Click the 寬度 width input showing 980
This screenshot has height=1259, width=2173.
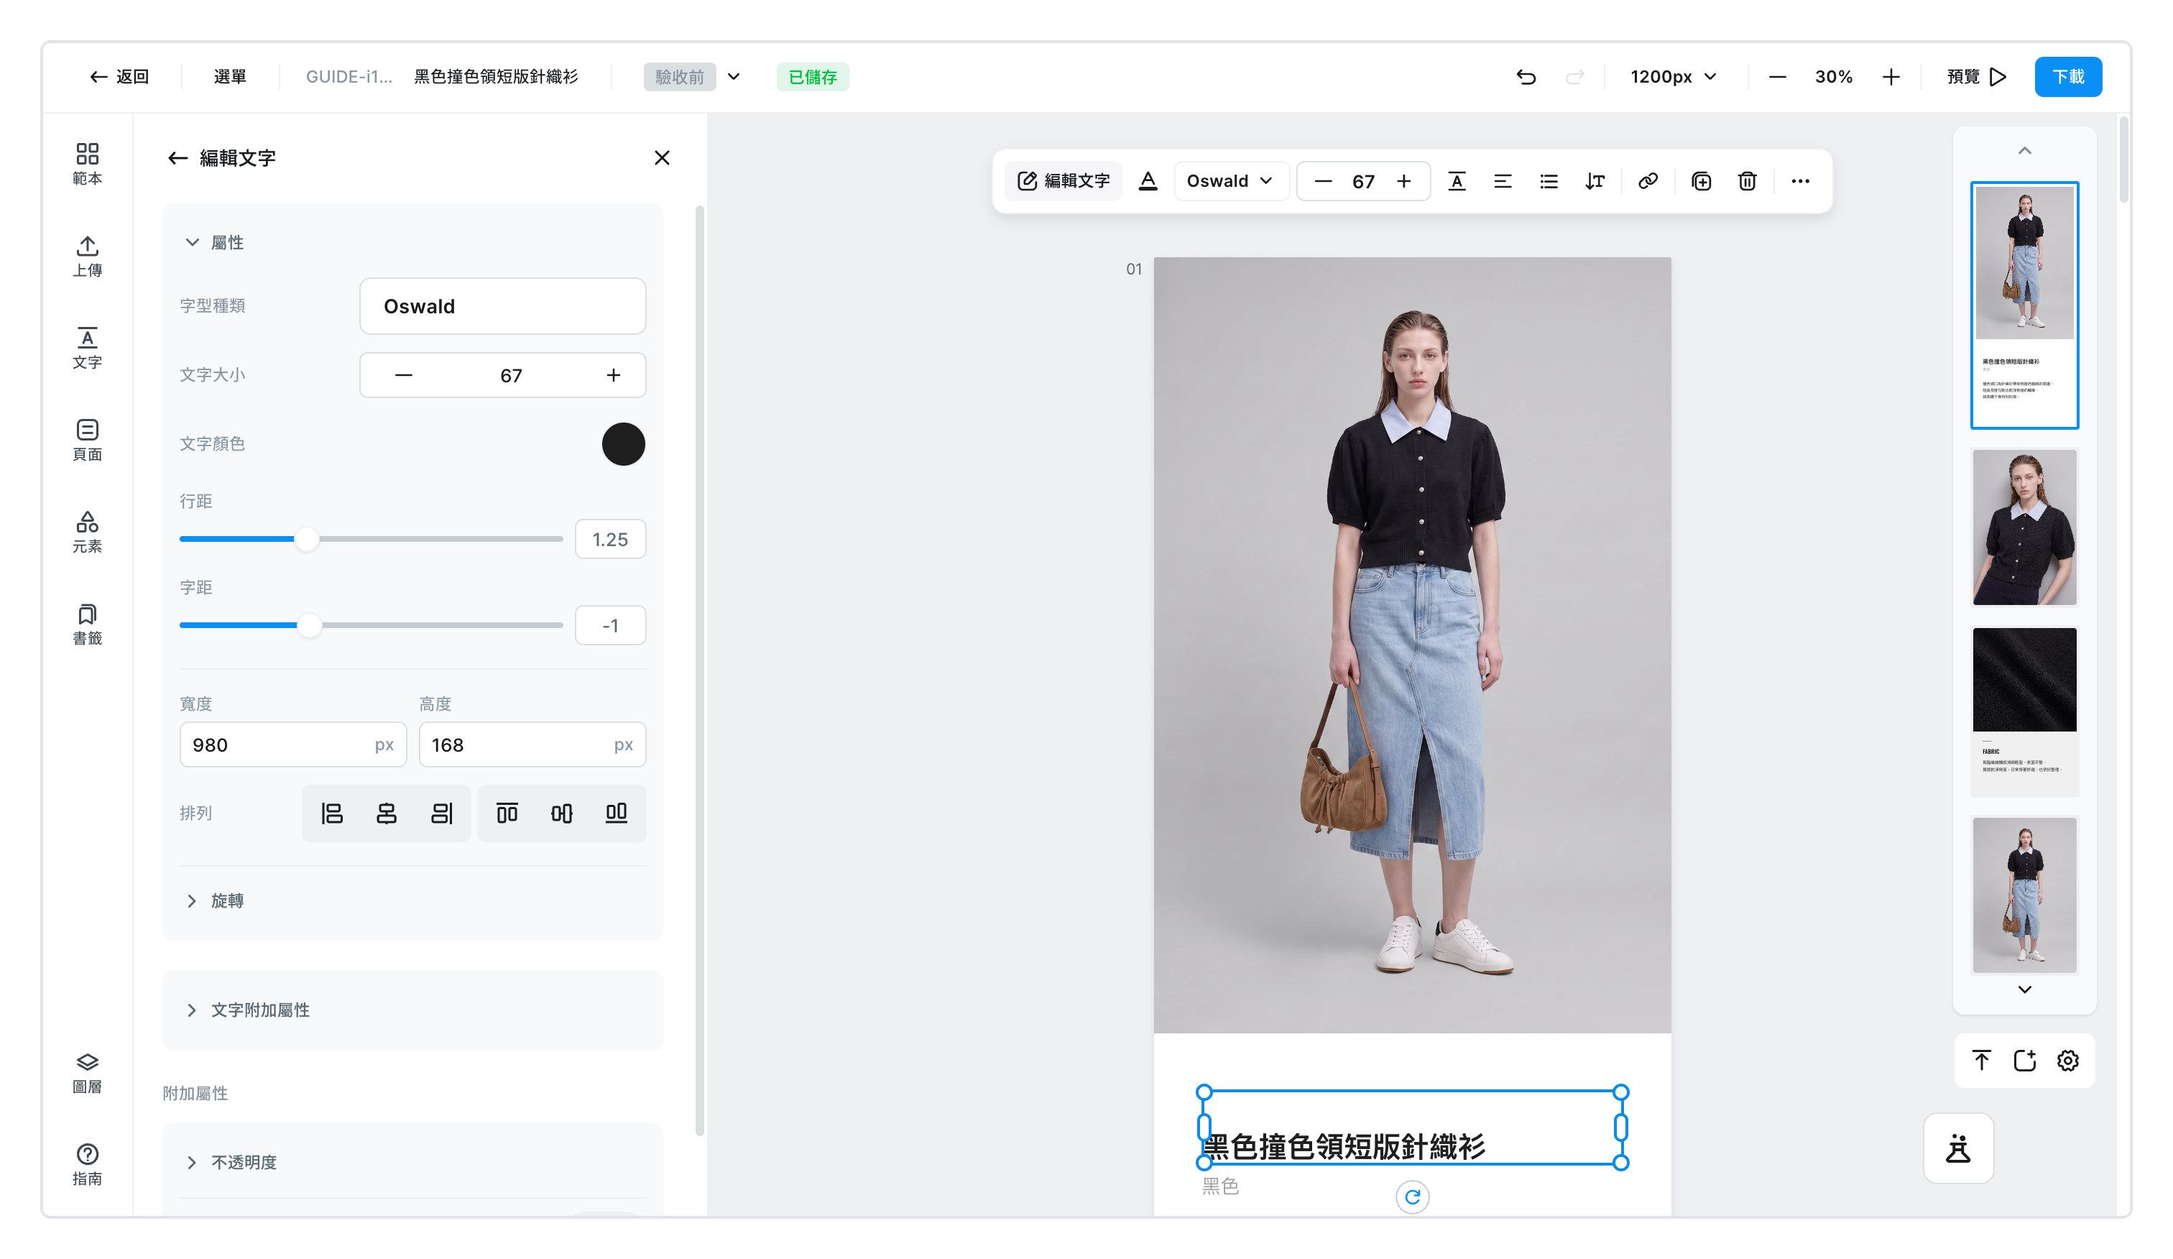click(293, 744)
